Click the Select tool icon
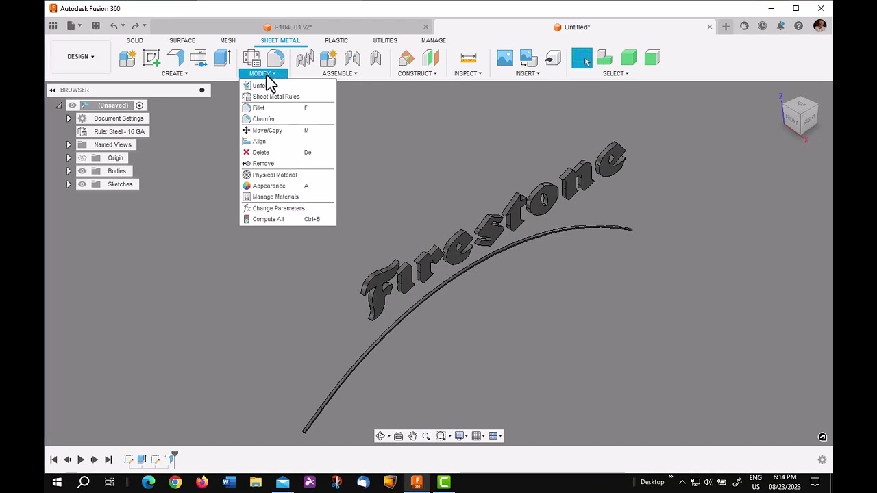Image resolution: width=877 pixels, height=493 pixels. pyautogui.click(x=582, y=58)
